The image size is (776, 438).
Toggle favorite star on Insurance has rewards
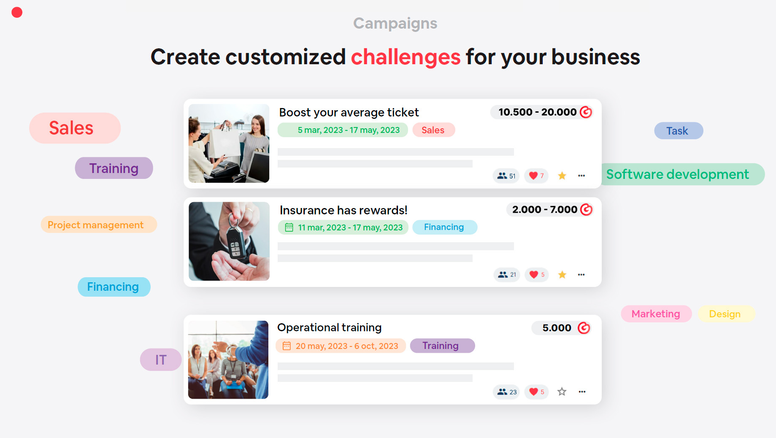pyautogui.click(x=562, y=275)
